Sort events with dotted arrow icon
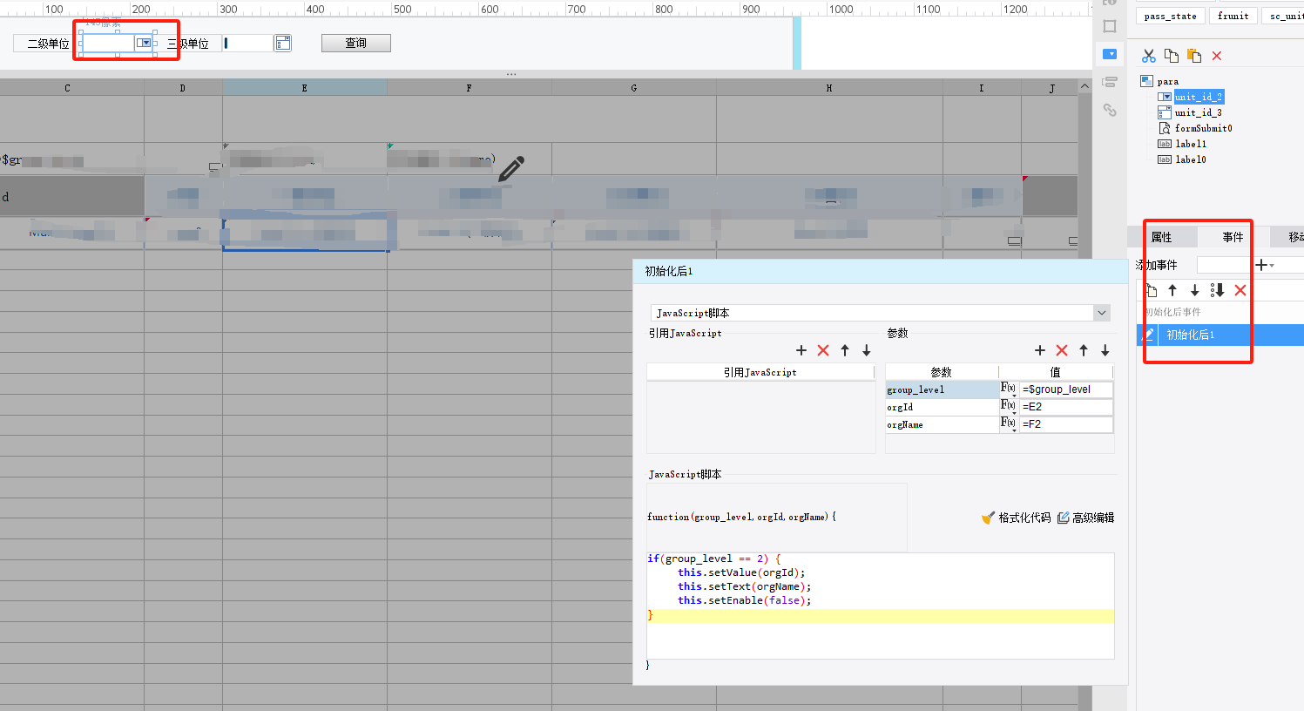1304x711 pixels. pyautogui.click(x=1218, y=290)
